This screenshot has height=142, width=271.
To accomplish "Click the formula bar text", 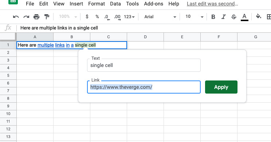I will click(x=59, y=28).
